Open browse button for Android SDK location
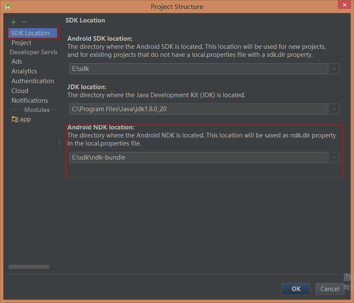 pos(334,69)
